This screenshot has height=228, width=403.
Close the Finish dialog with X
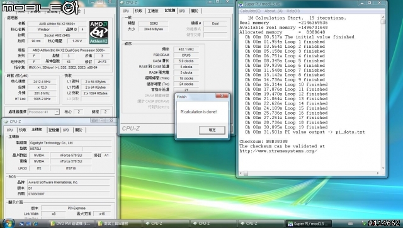click(222, 96)
